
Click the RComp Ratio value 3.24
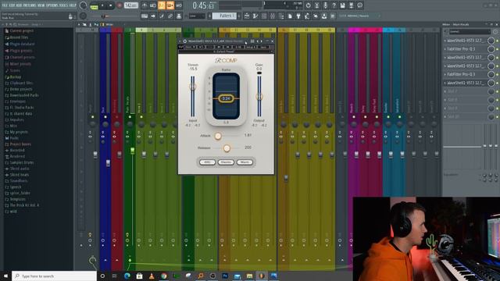[226, 98]
